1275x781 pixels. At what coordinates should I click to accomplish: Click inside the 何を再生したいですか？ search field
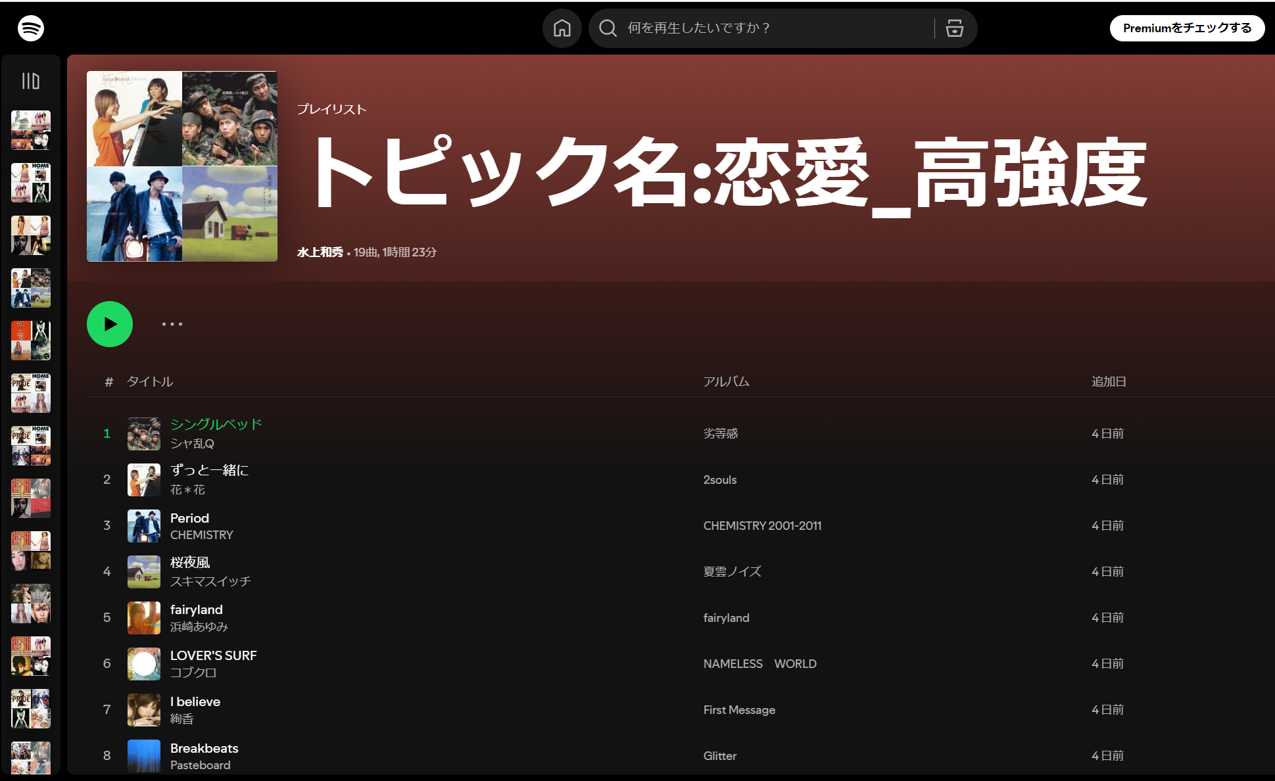723,28
